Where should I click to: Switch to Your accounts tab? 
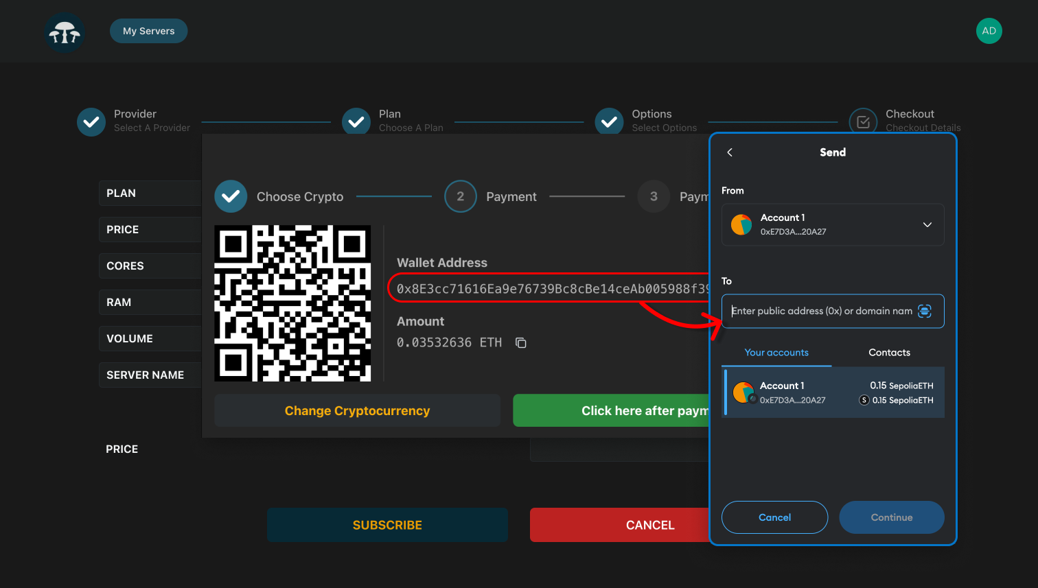776,353
